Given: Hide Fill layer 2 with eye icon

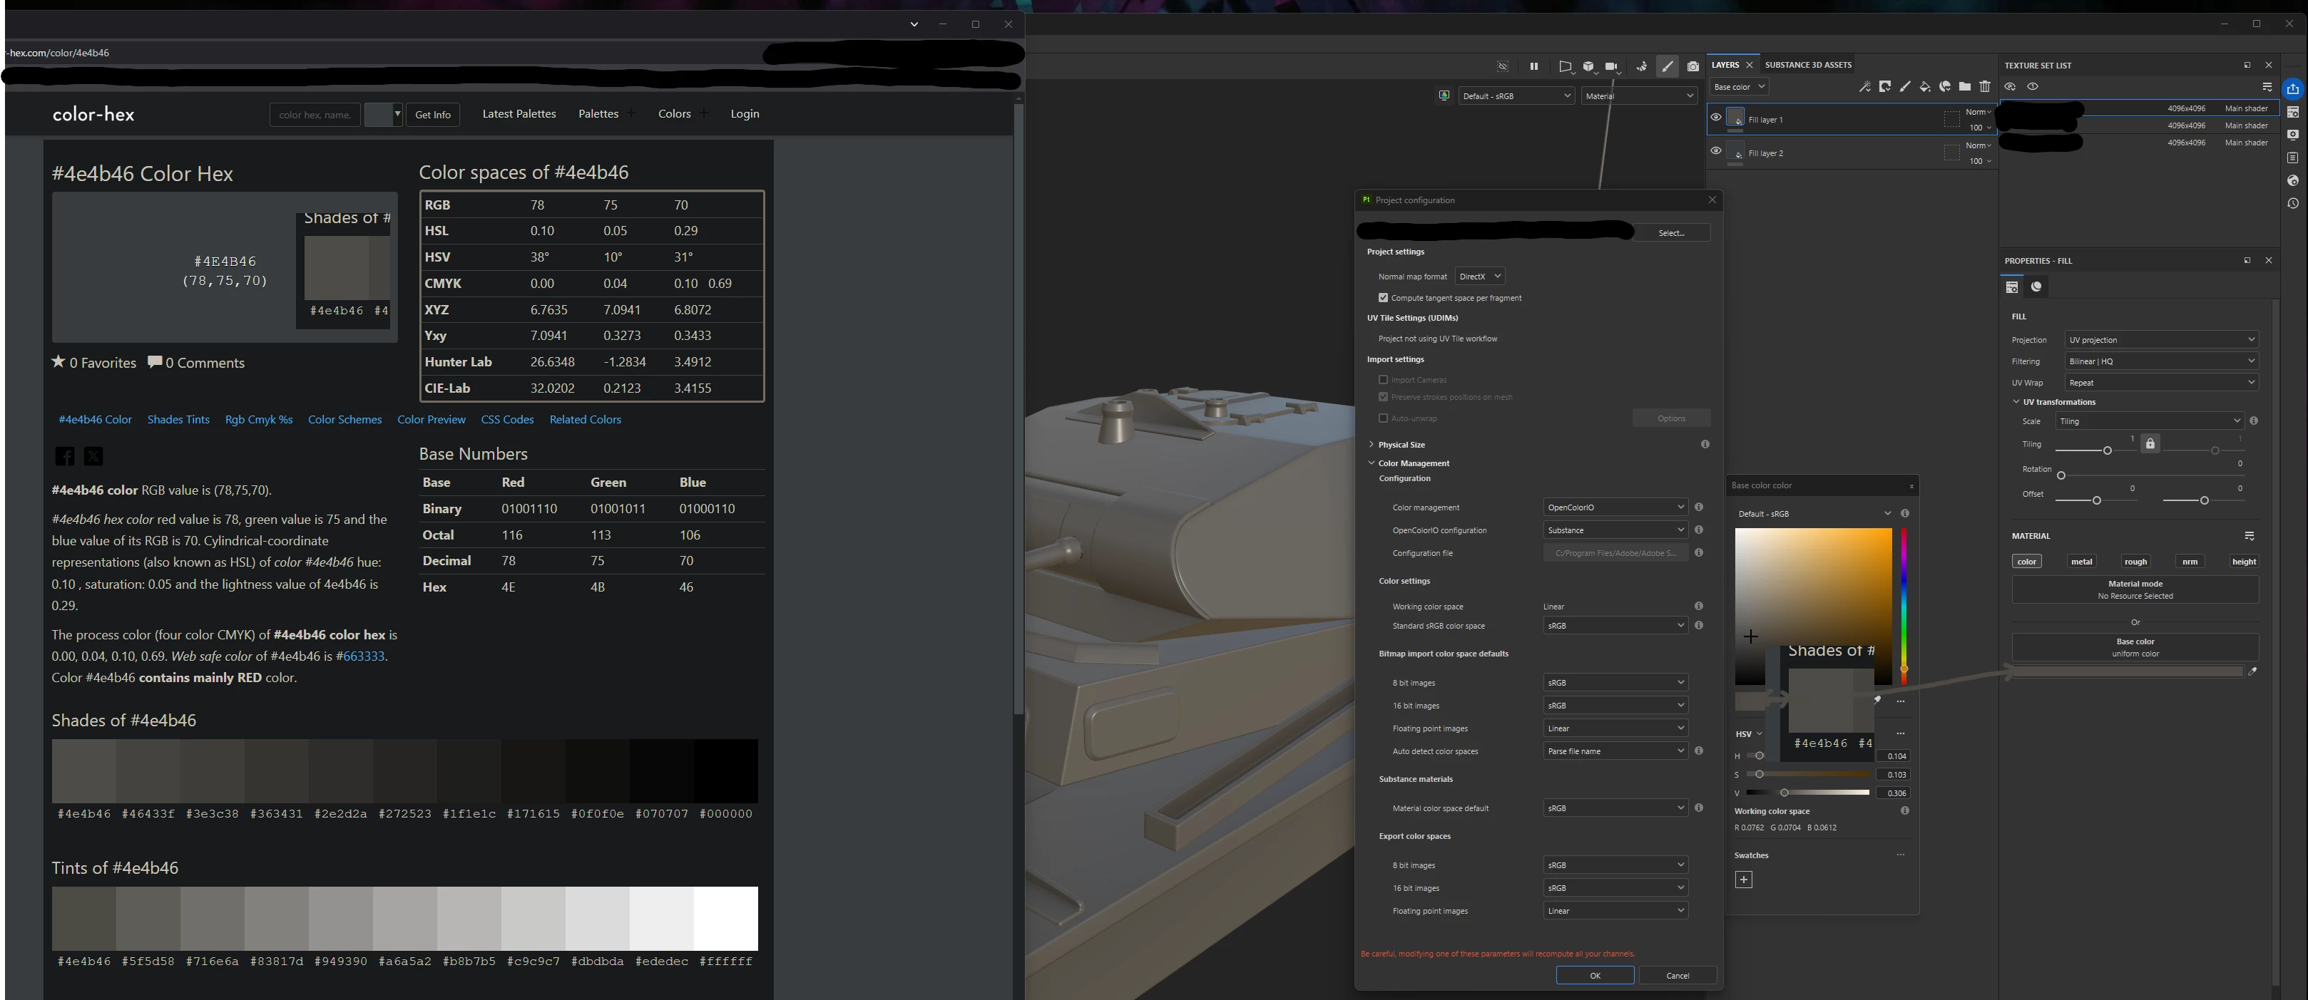Looking at the screenshot, I should coord(1716,151).
